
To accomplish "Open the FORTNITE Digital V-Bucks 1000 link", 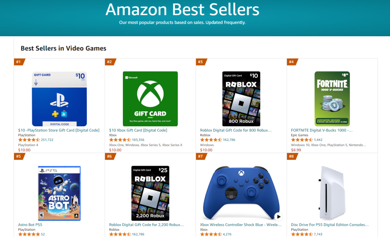I will tap(322, 130).
